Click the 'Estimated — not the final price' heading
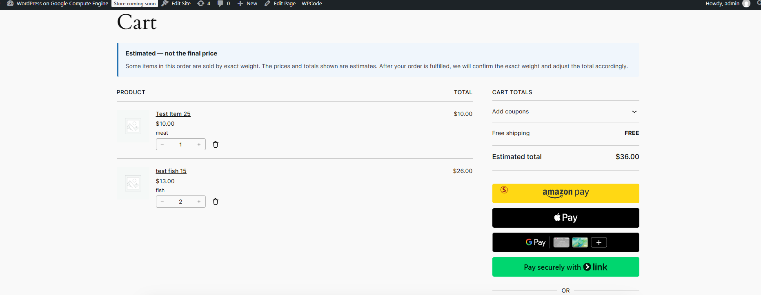 [171, 53]
